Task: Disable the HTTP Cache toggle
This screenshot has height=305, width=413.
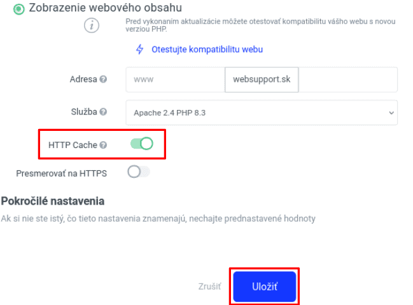Action: click(142, 145)
